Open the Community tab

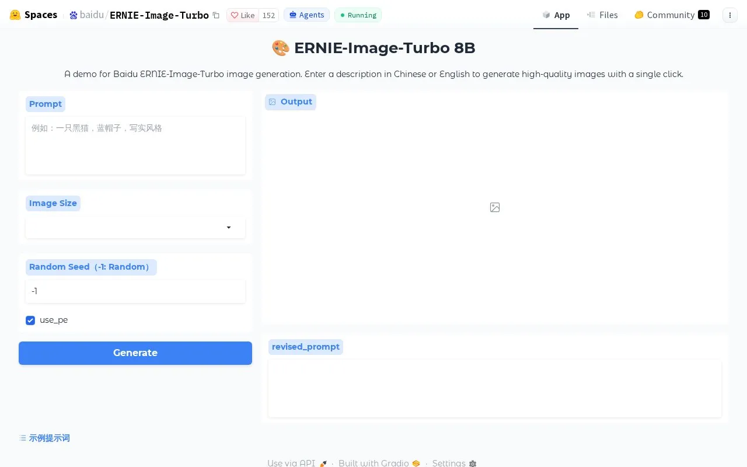tap(672, 15)
